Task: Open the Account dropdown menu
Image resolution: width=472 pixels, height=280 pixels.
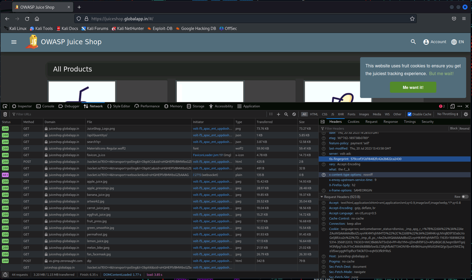Action: tap(435, 42)
